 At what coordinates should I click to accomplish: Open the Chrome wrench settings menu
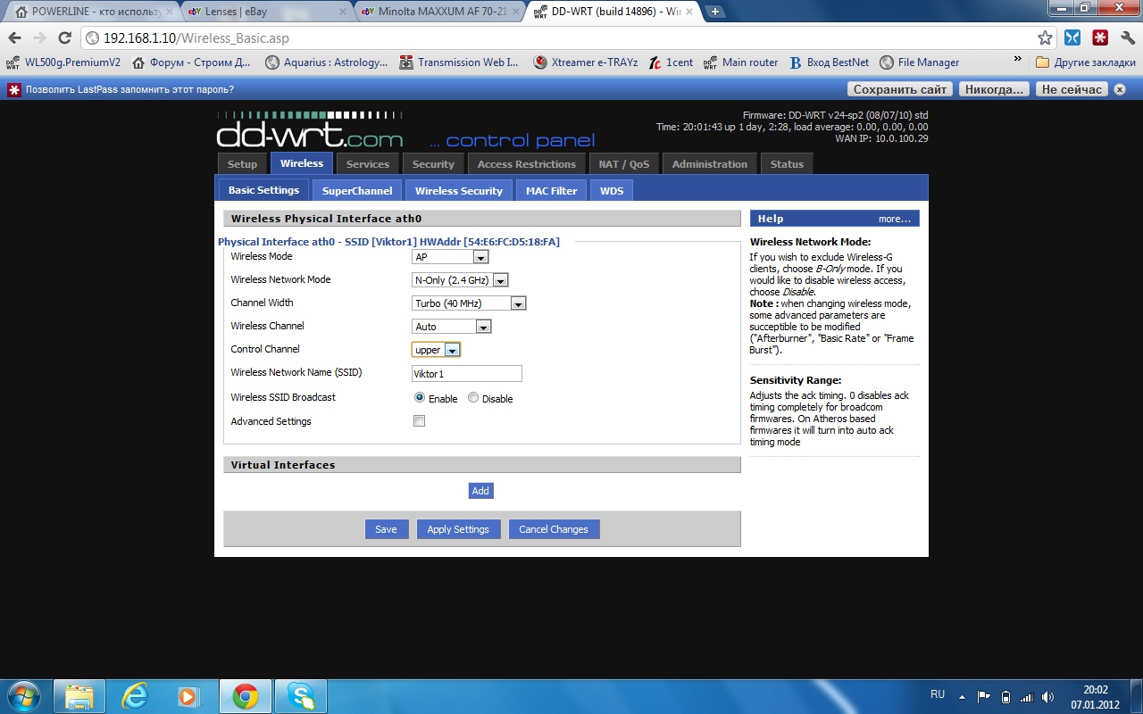1126,38
